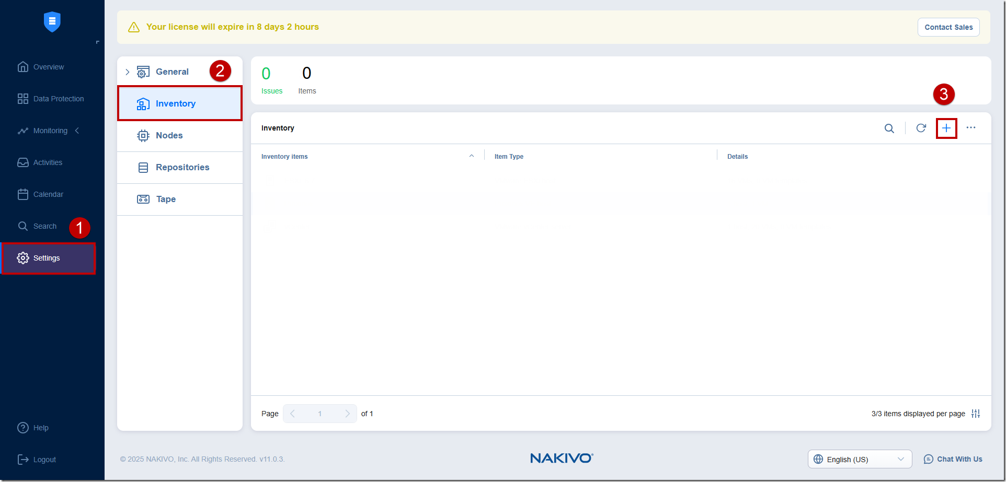
Task: Open the inventory more options ellipsis
Action: pos(971,127)
